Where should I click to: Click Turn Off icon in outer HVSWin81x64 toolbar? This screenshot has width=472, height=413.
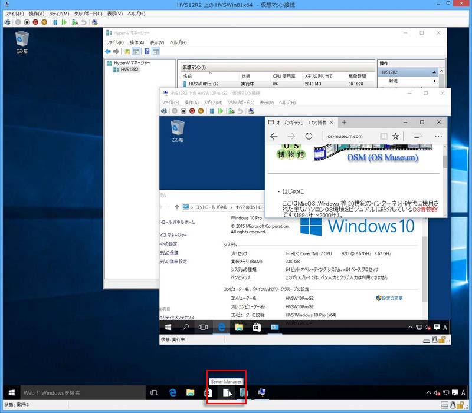[27, 22]
